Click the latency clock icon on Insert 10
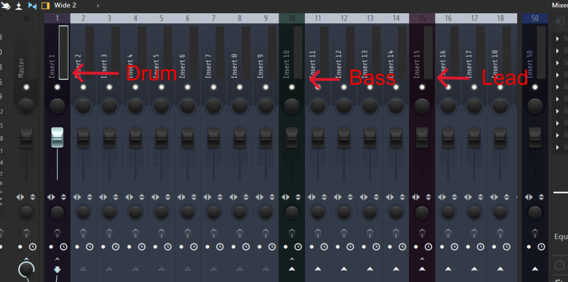568x282 pixels. pos(298,247)
